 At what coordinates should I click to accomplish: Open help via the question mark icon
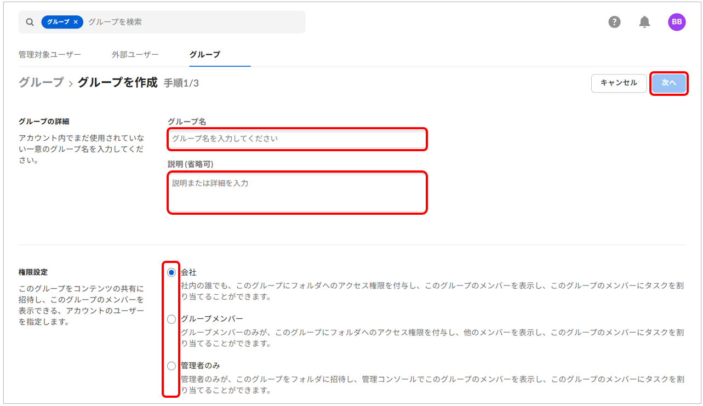click(614, 22)
